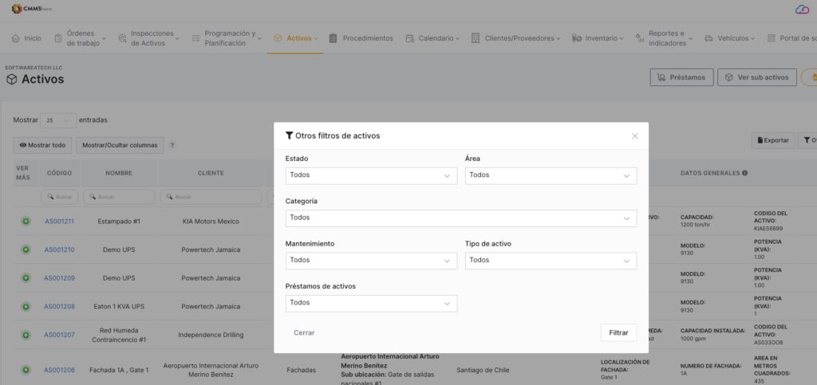
Task: Click Mostrar todo eye button
Action: (x=42, y=145)
